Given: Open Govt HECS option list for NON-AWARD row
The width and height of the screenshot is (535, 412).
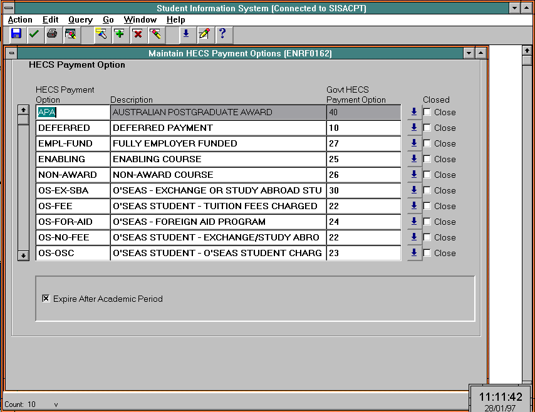Looking at the screenshot, I should click(414, 175).
